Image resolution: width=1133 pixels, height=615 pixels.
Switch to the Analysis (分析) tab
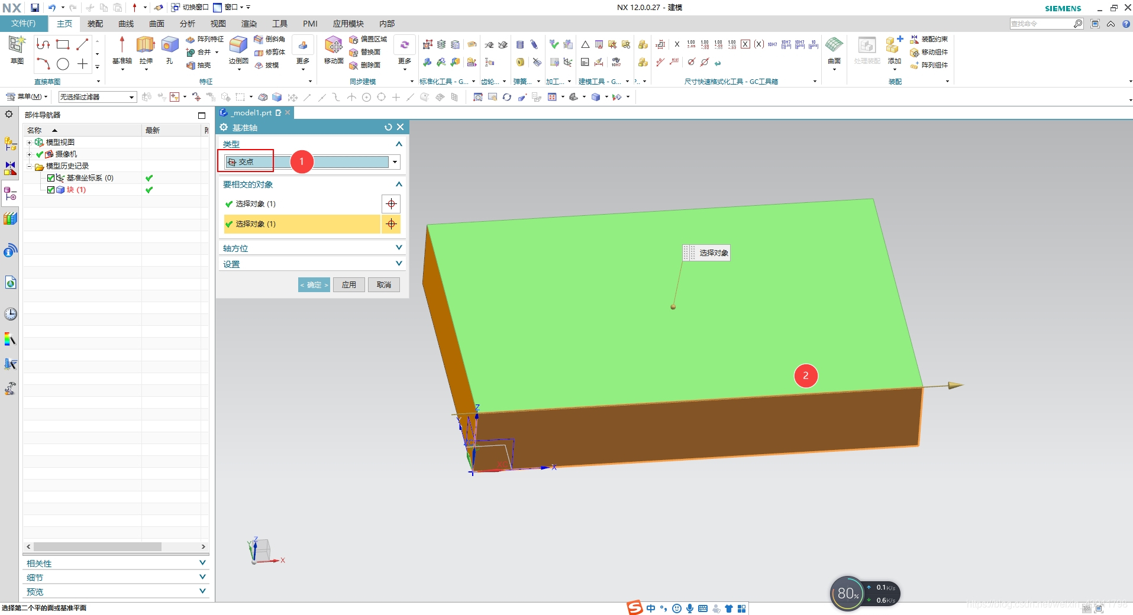pyautogui.click(x=188, y=24)
